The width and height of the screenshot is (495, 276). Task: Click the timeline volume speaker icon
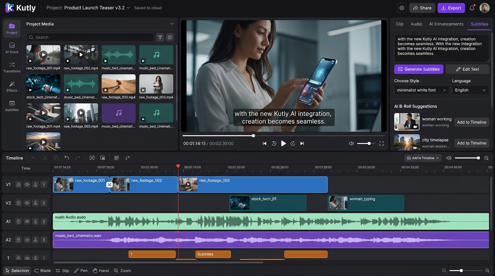coord(449,158)
